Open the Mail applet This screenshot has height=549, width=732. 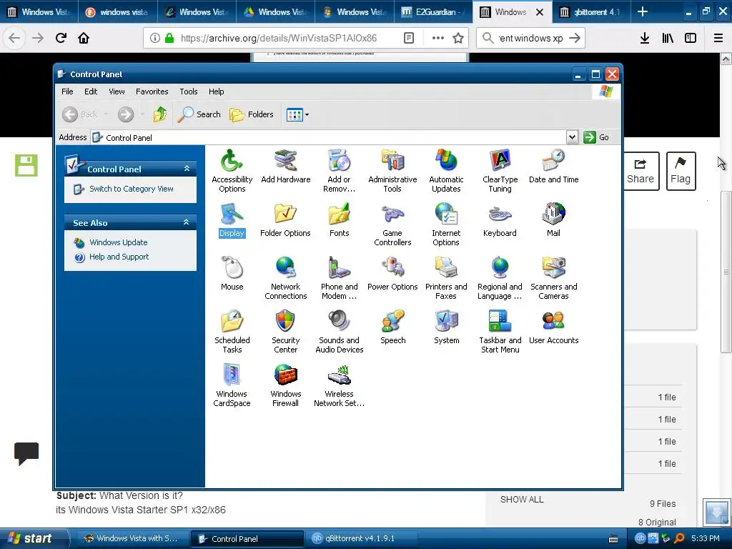(x=553, y=220)
